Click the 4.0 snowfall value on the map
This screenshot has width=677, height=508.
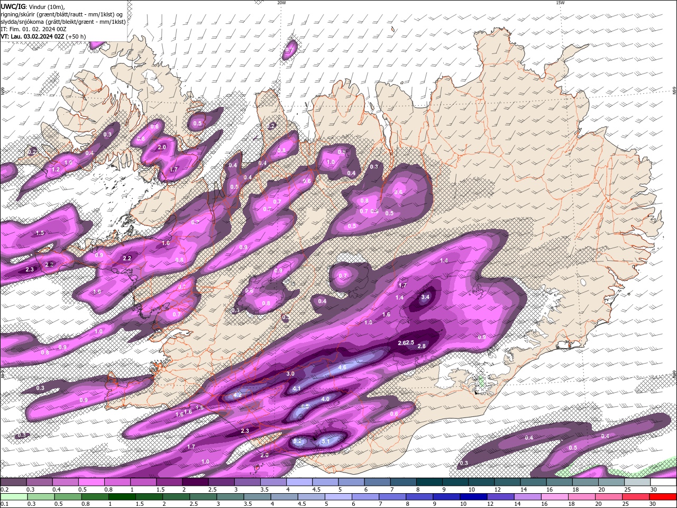(325, 399)
